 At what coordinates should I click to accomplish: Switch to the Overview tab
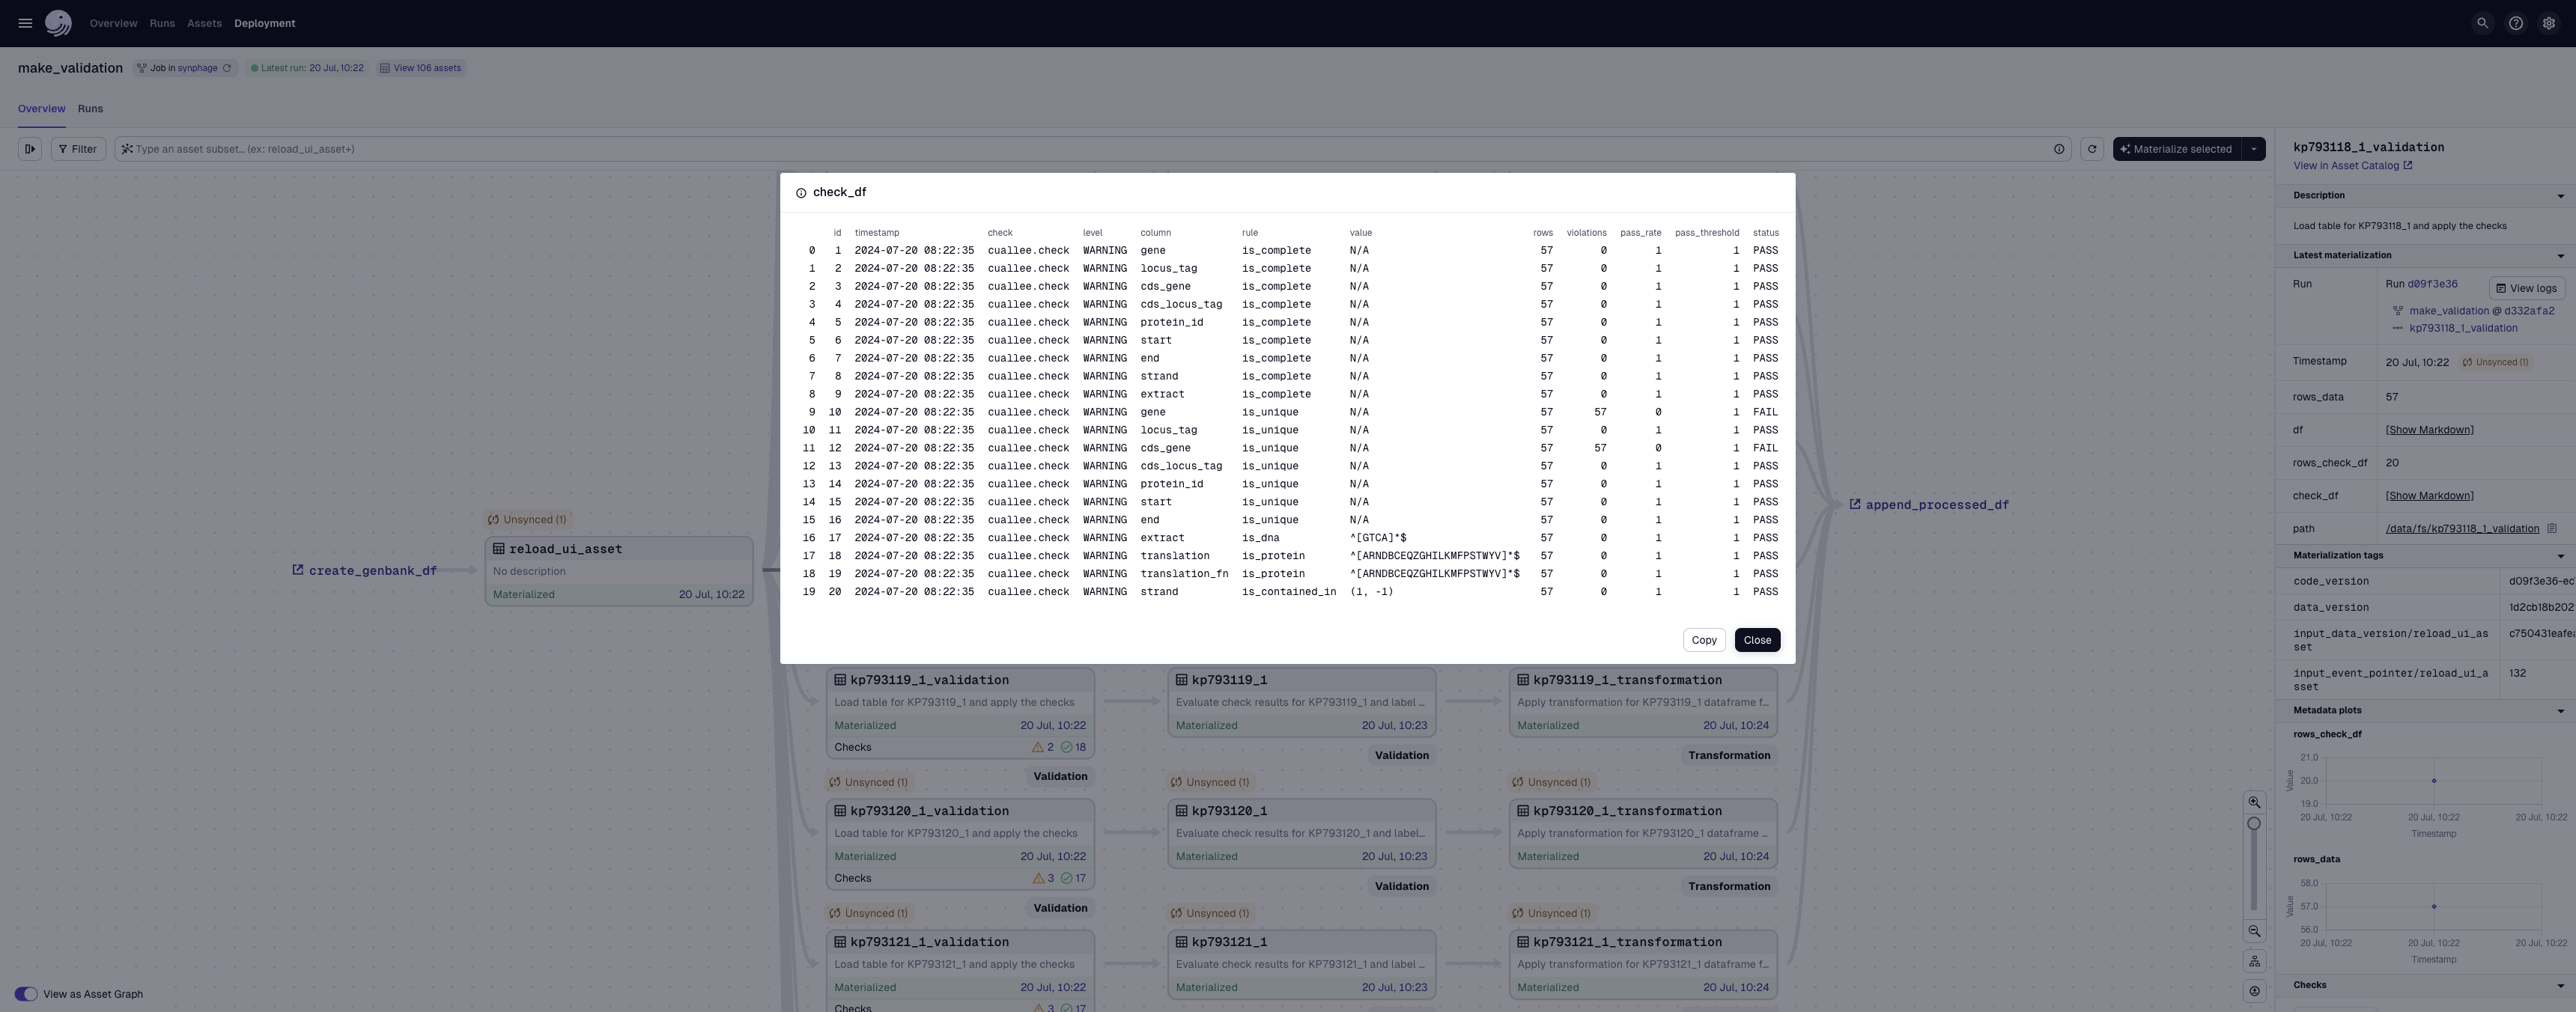click(x=41, y=109)
